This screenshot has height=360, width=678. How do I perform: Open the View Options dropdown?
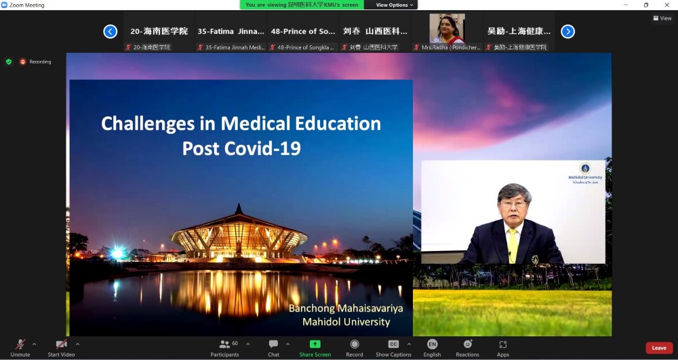[395, 5]
